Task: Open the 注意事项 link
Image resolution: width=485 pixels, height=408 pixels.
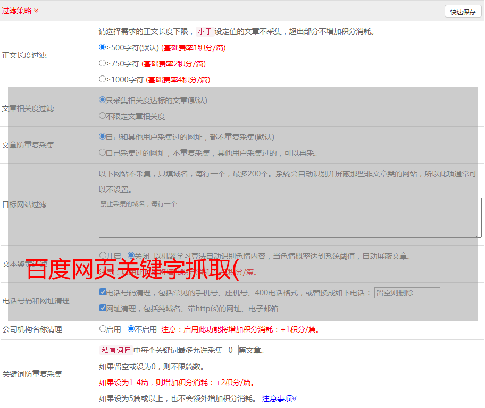Action: point(279,399)
